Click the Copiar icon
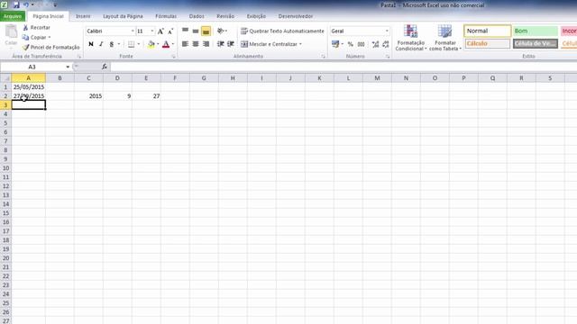 pos(25,38)
